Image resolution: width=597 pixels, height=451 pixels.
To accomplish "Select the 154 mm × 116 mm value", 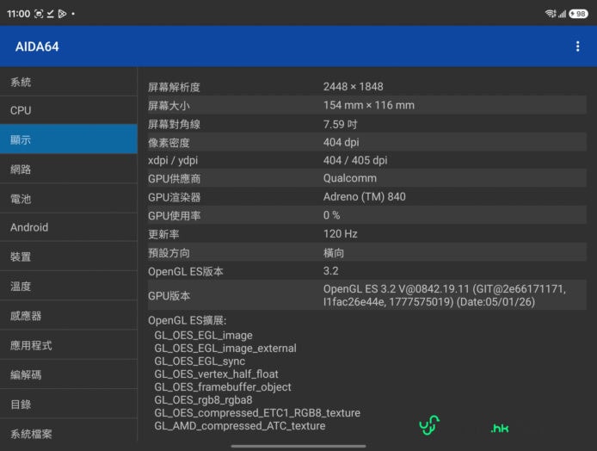I will 368,105.
